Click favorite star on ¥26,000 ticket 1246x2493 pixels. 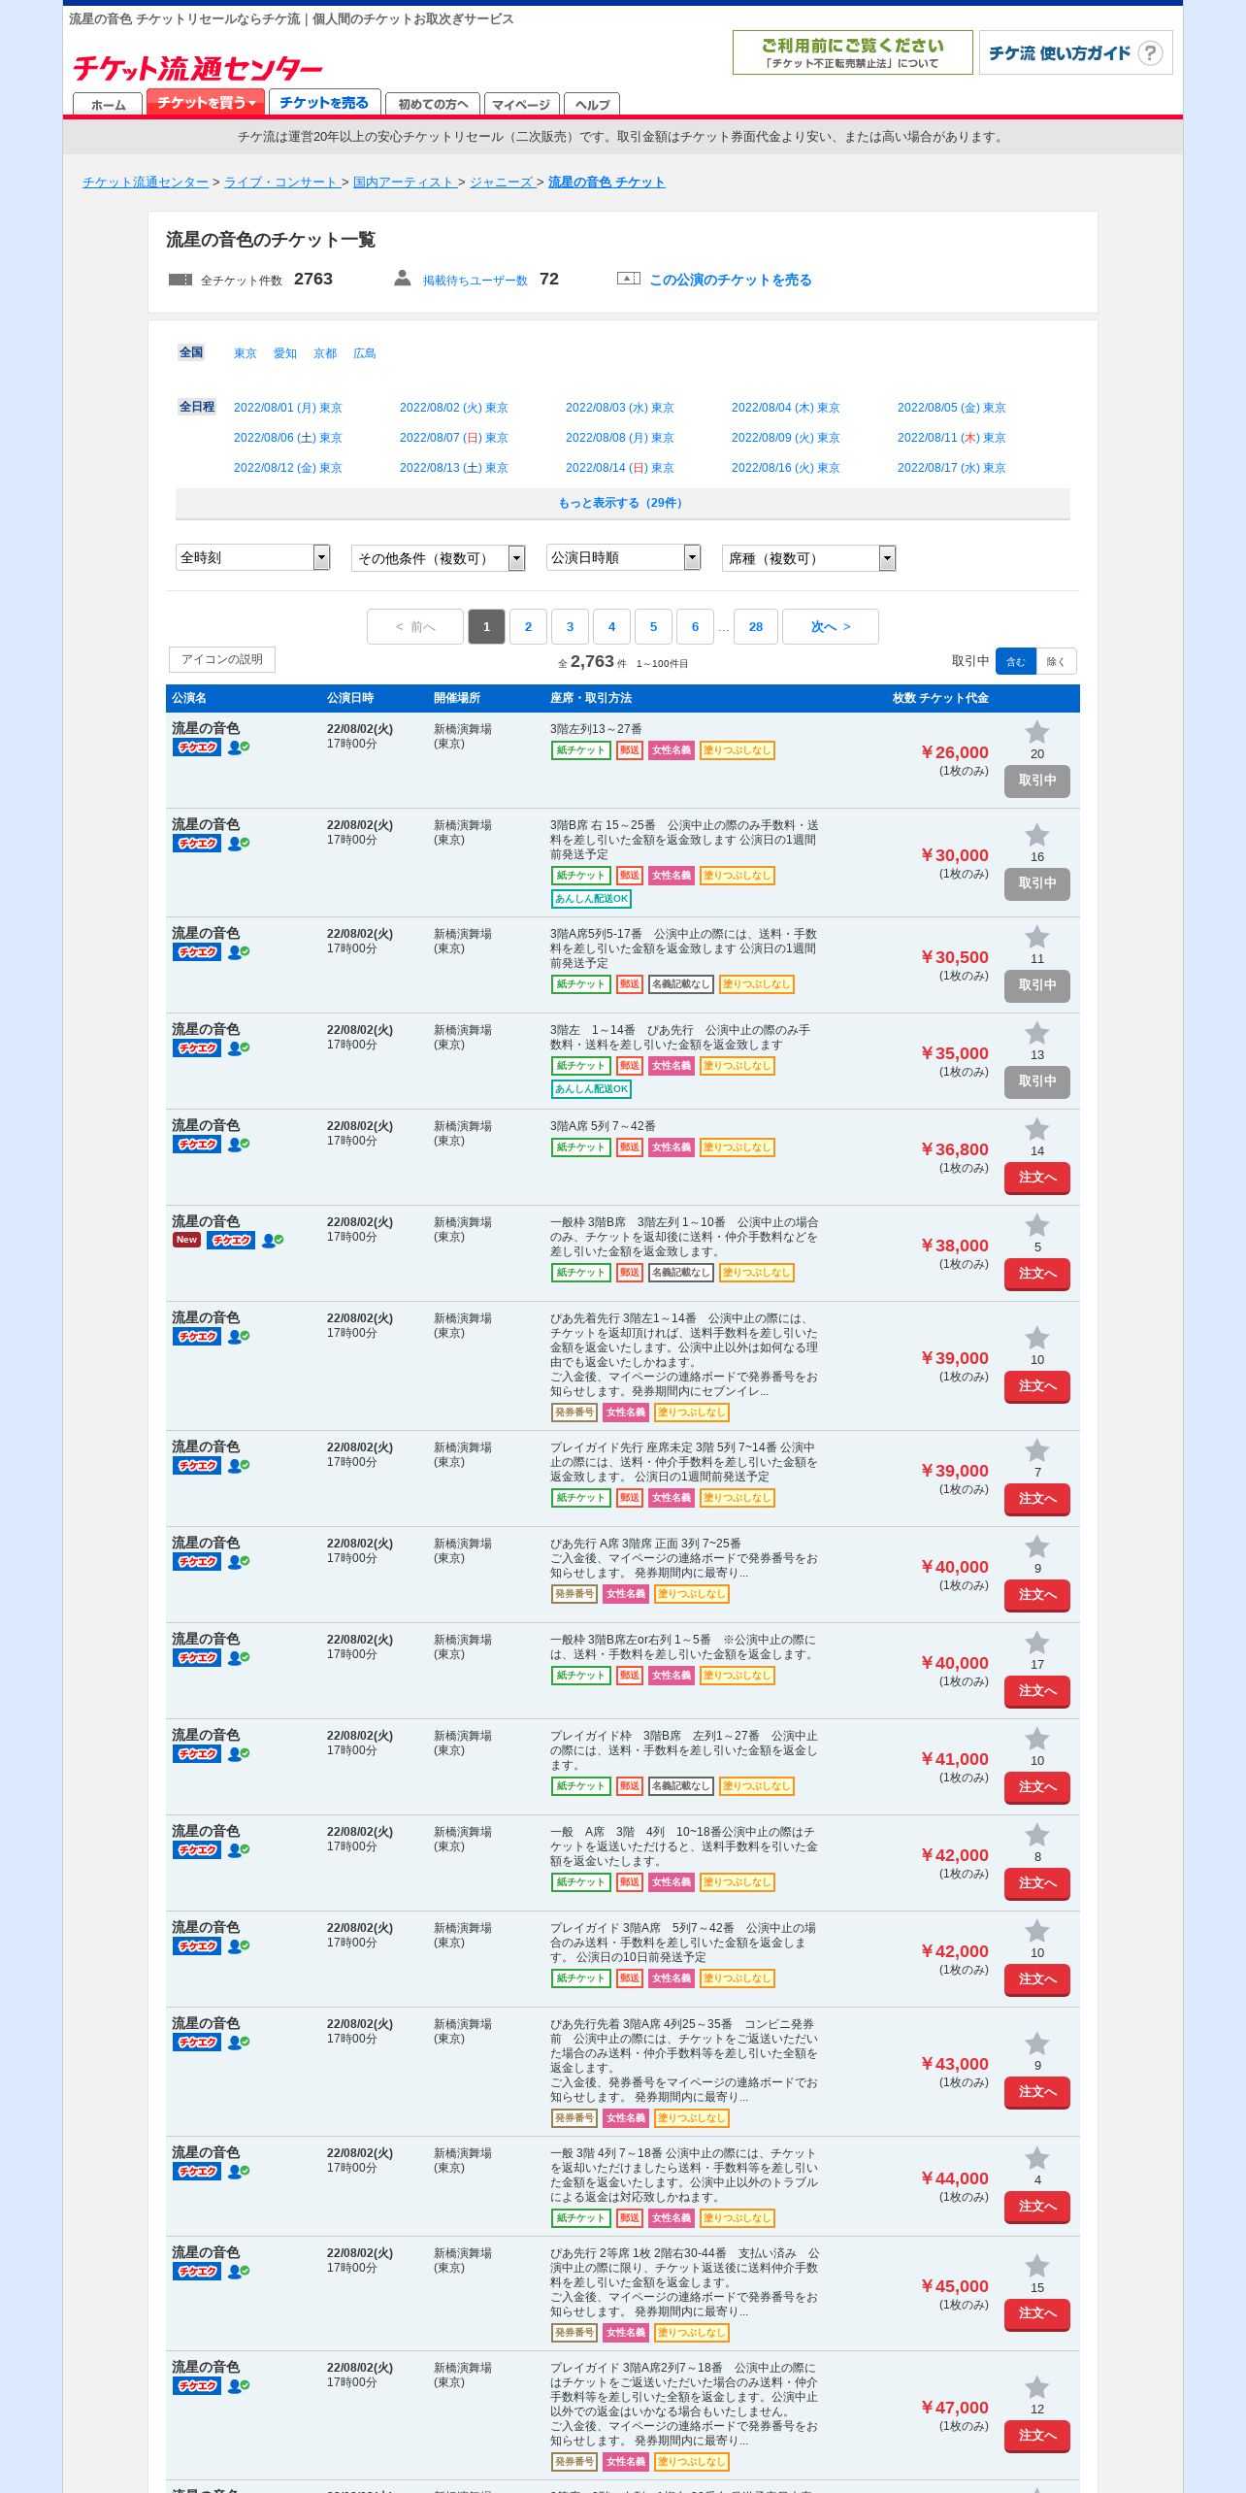pos(1036,732)
